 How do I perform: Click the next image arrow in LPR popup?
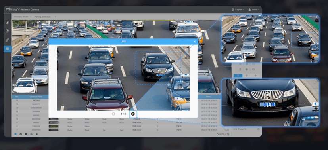133,114
